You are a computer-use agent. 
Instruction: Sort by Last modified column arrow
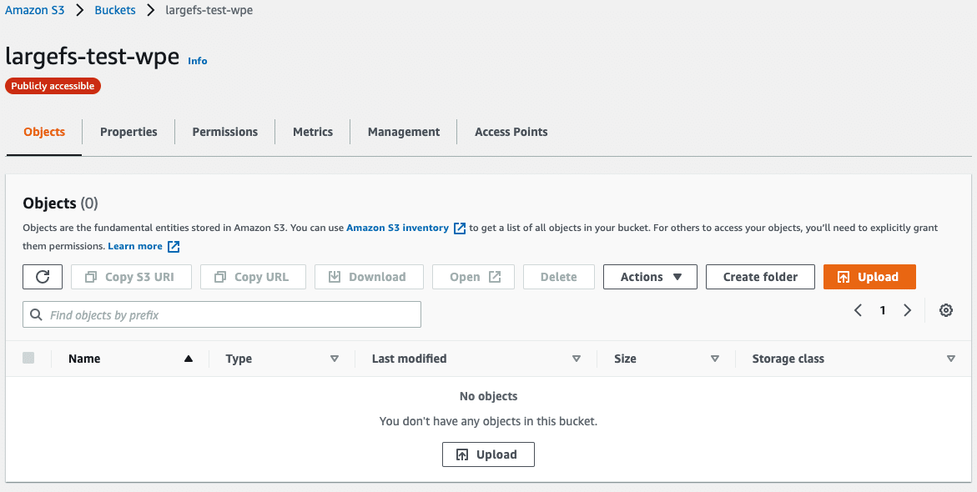click(576, 359)
